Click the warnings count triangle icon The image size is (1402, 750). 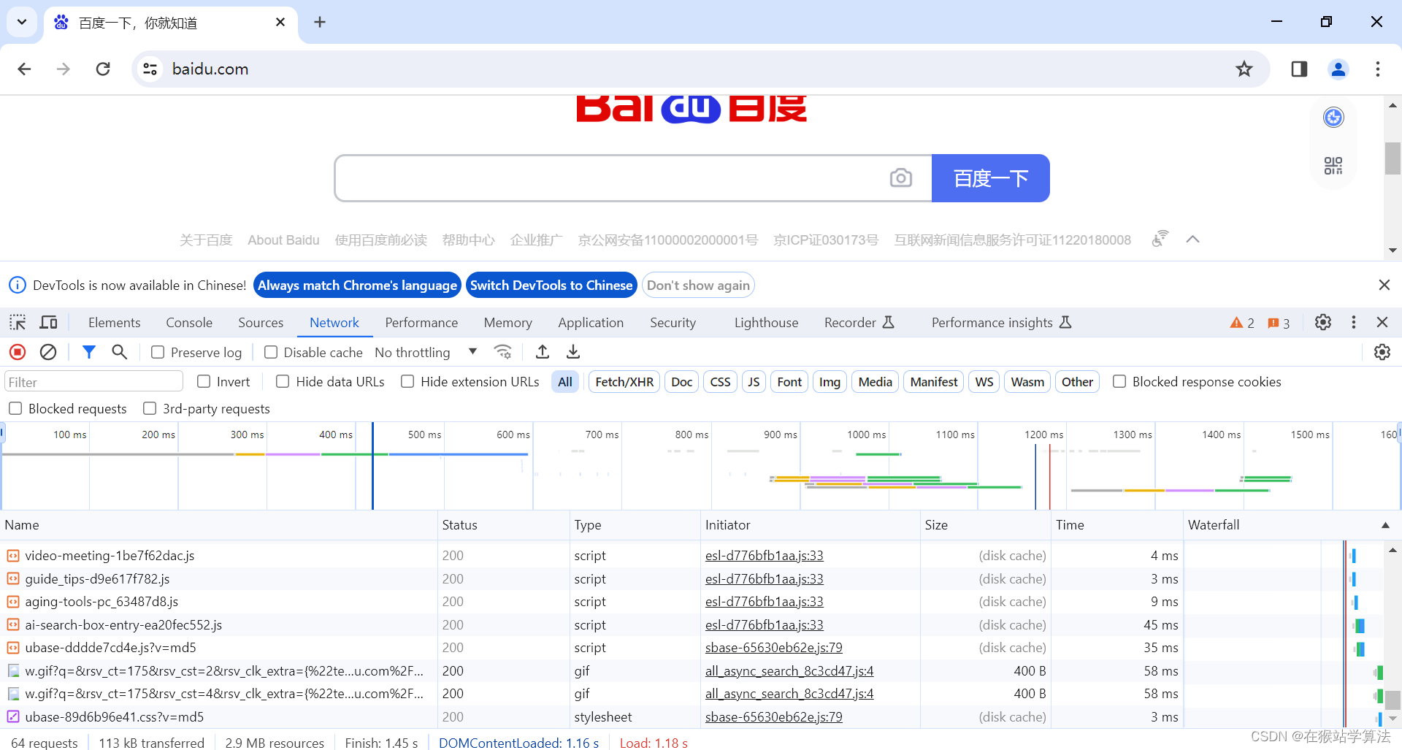1236,323
